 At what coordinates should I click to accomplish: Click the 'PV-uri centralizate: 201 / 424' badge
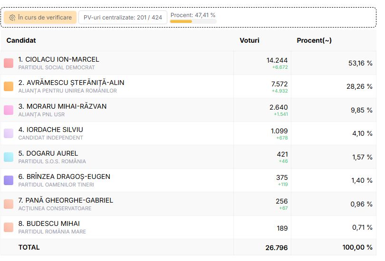click(x=123, y=18)
